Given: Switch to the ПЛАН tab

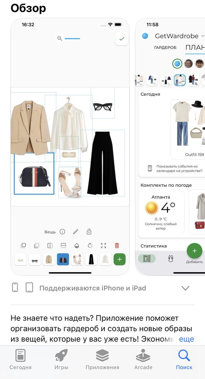Looking at the screenshot, I should tap(195, 48).
